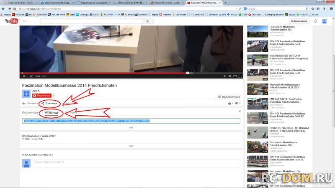Click the comment input box
Screen dimensions: 335x188
[137, 163]
